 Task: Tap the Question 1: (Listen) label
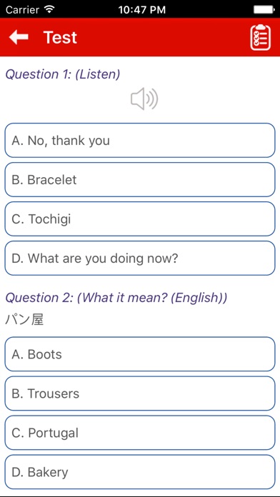pos(63,74)
